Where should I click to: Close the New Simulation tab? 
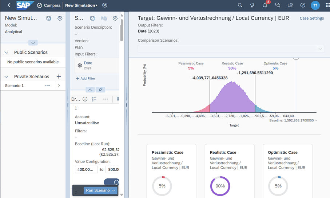(x=105, y=5)
